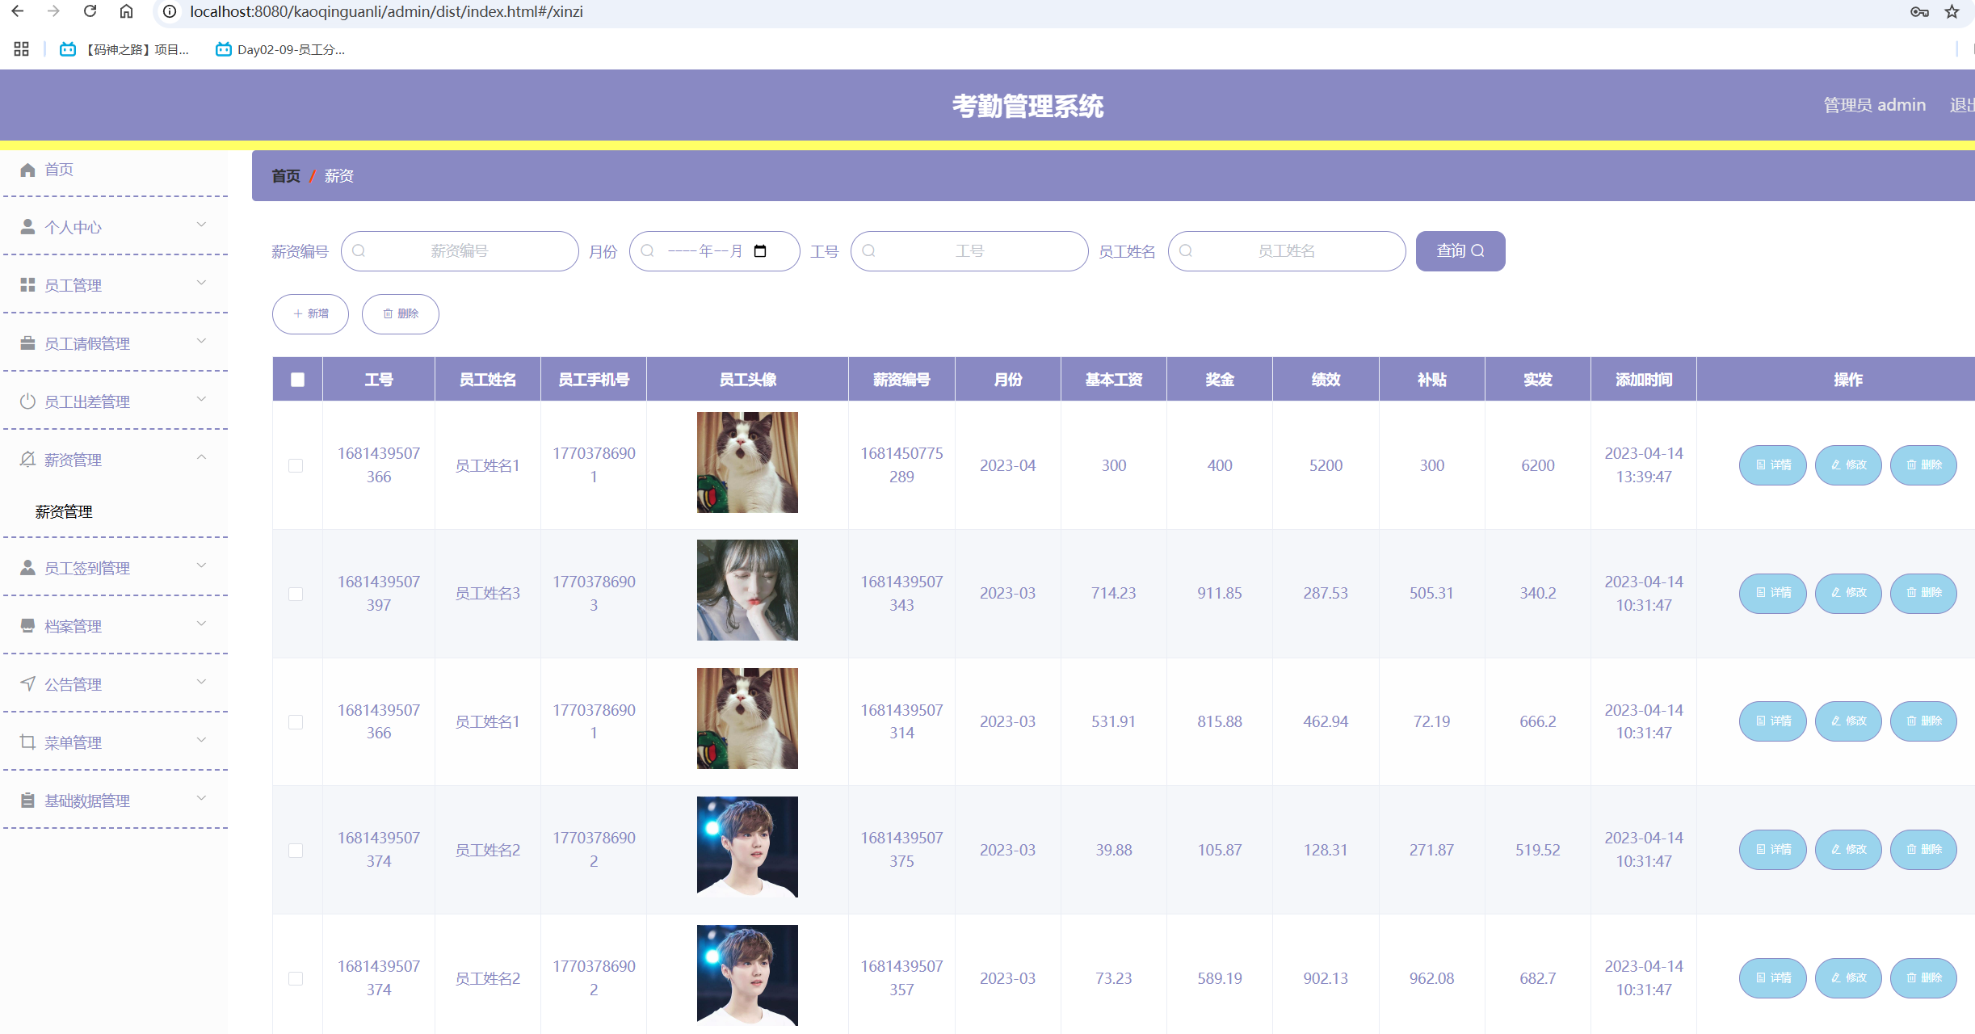Click the 工号 search input field
The height and width of the screenshot is (1034, 1975).
tap(969, 251)
